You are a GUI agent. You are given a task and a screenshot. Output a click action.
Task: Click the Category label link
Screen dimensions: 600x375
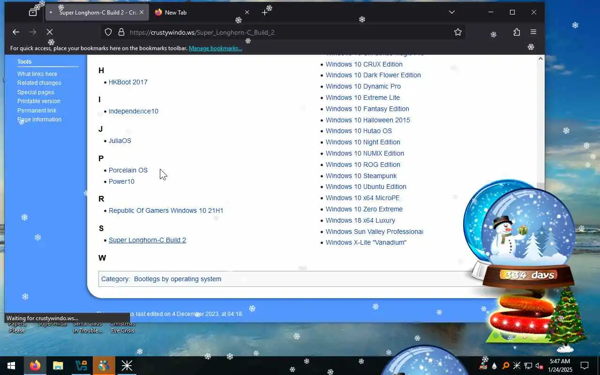115,279
